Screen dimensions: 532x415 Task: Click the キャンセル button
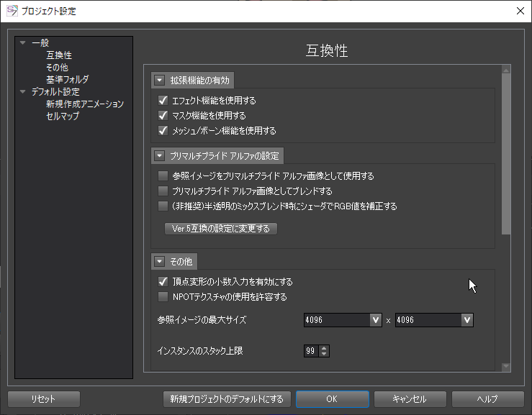click(410, 399)
